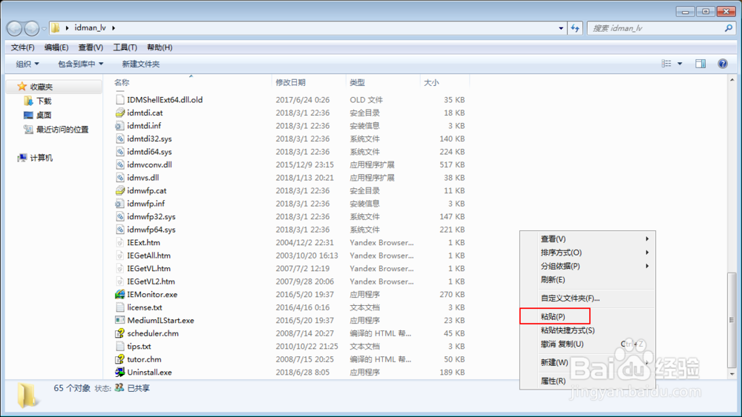
Task: Open the 查看(V) menu in menu bar
Action: point(91,47)
